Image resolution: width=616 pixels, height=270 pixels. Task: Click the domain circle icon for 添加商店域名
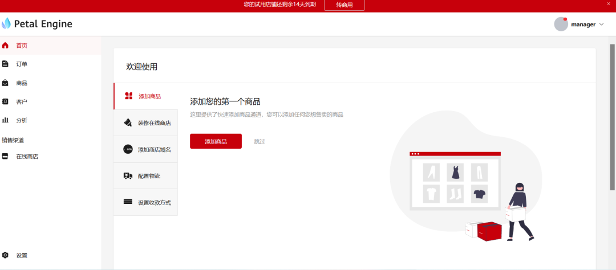(x=128, y=149)
